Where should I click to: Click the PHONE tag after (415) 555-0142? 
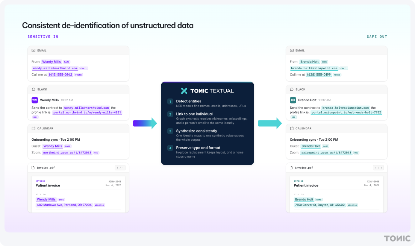(x=79, y=75)
